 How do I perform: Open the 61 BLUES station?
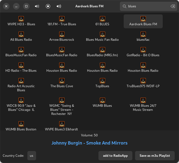pos(103,21)
